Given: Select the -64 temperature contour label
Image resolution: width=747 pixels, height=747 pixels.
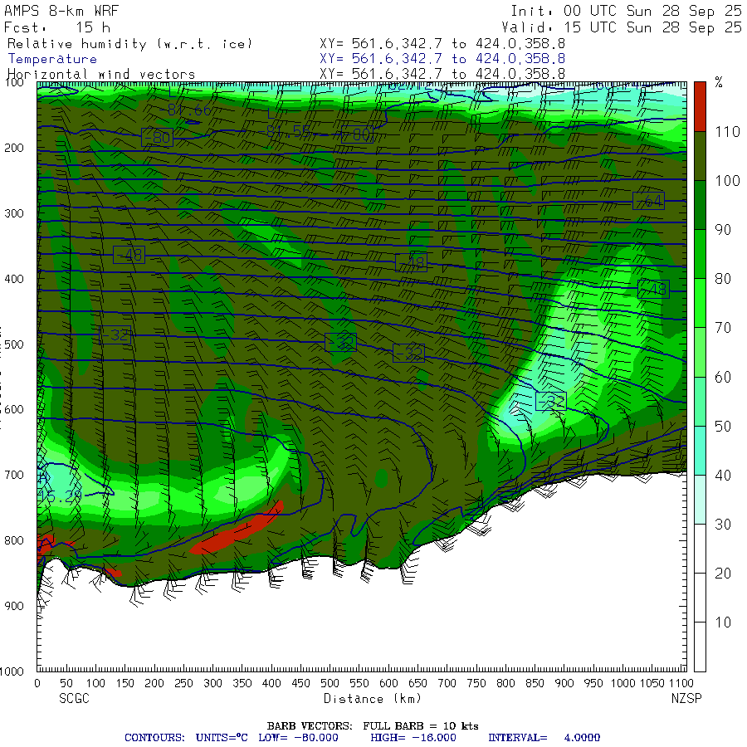Looking at the screenshot, I should pyautogui.click(x=648, y=201).
